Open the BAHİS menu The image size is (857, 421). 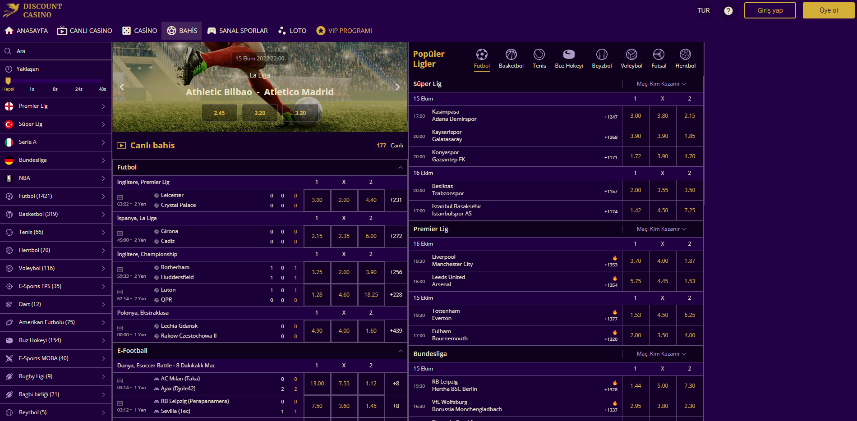182,31
